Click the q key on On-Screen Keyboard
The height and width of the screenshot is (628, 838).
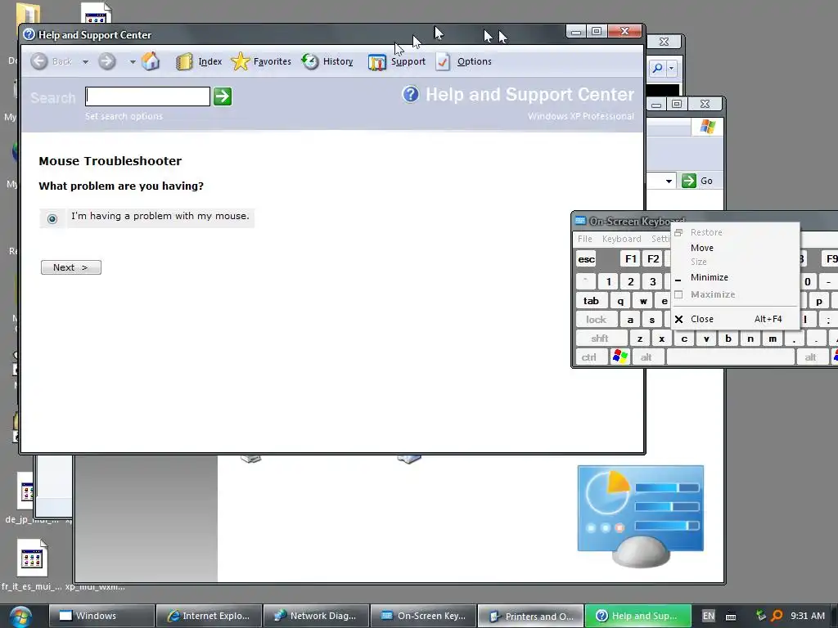click(x=620, y=301)
